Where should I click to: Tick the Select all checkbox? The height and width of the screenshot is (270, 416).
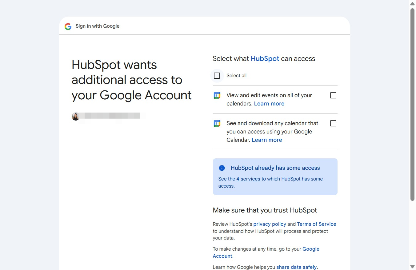(217, 76)
